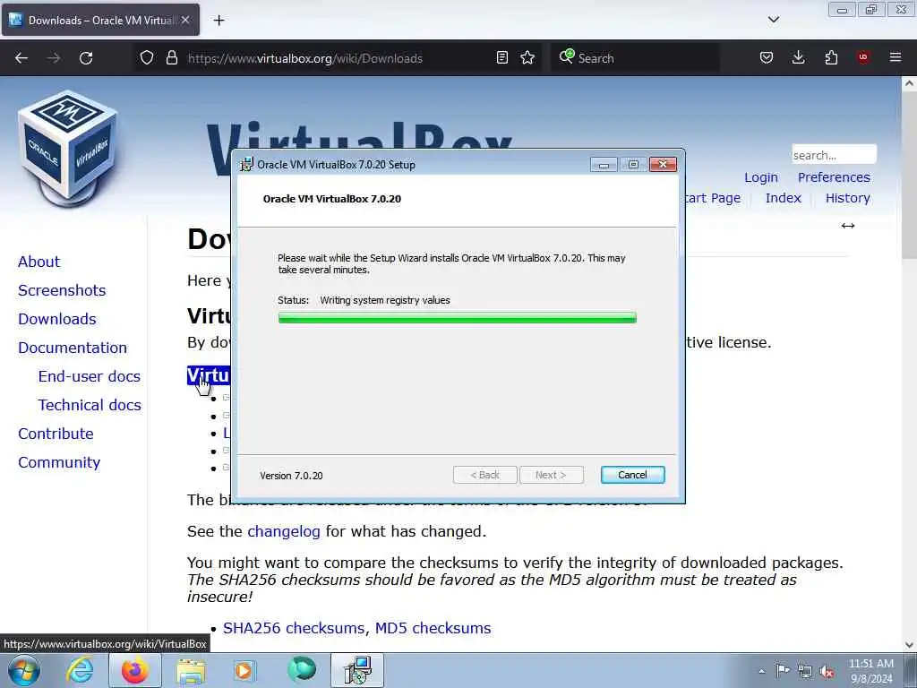Open Downloads in the sidebar
The height and width of the screenshot is (688, 917).
[x=57, y=319]
